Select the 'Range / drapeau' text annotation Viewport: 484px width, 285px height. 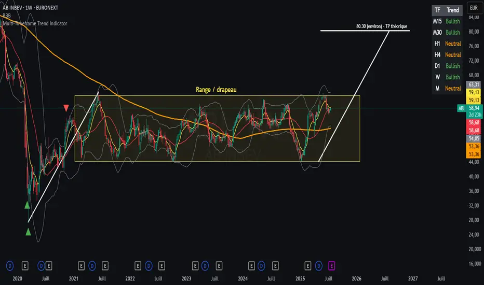(217, 90)
